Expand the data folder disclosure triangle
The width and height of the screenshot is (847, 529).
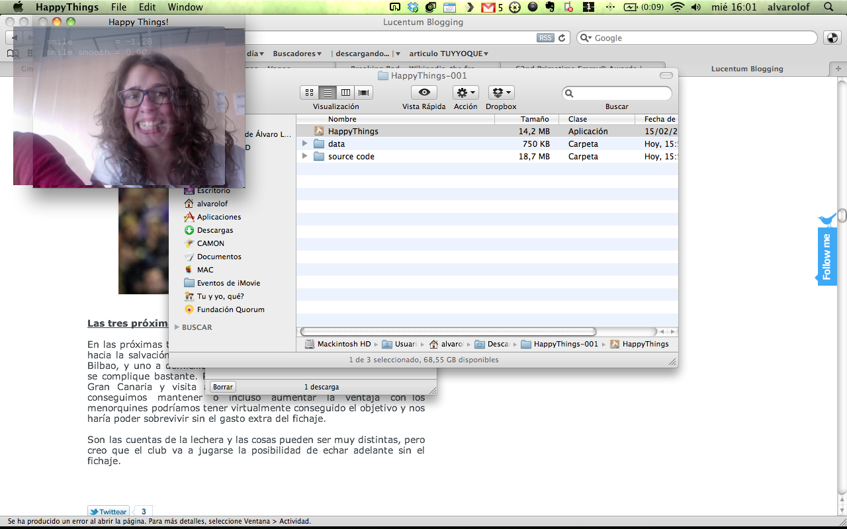click(305, 143)
